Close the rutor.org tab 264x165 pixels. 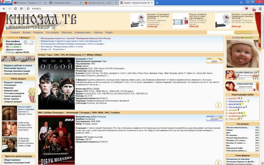[x=116, y=3]
